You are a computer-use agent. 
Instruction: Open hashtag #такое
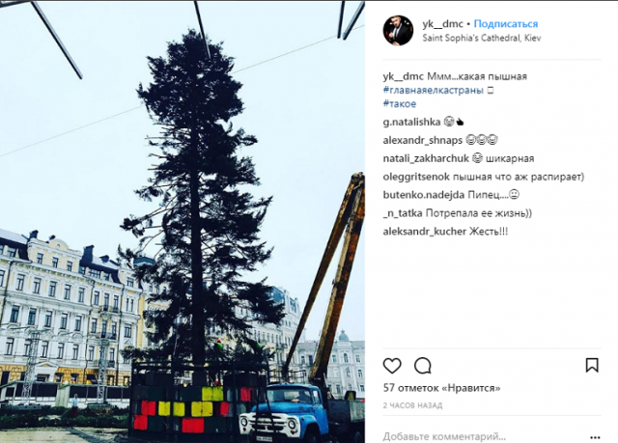point(399,104)
